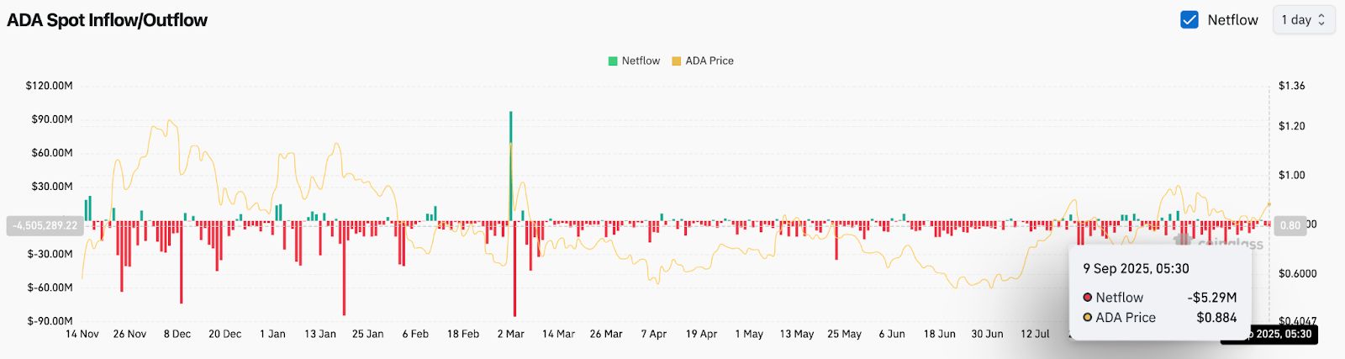Click the $-90.00M y-axis label

(50, 321)
